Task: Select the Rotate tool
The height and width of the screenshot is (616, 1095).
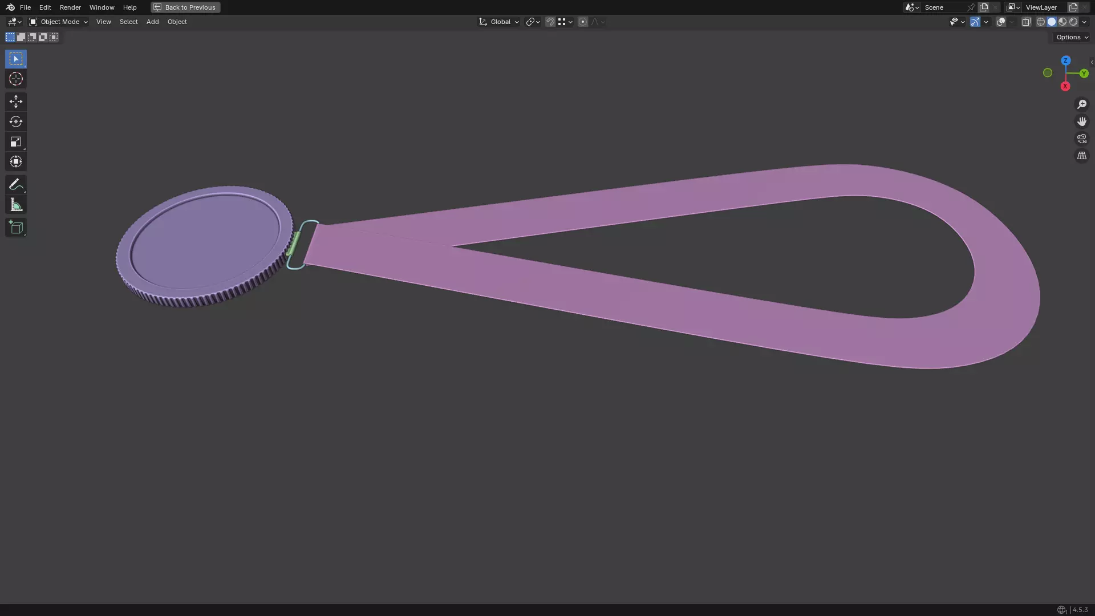Action: click(x=15, y=121)
